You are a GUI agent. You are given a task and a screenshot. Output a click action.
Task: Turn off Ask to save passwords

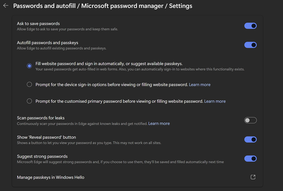(x=250, y=26)
